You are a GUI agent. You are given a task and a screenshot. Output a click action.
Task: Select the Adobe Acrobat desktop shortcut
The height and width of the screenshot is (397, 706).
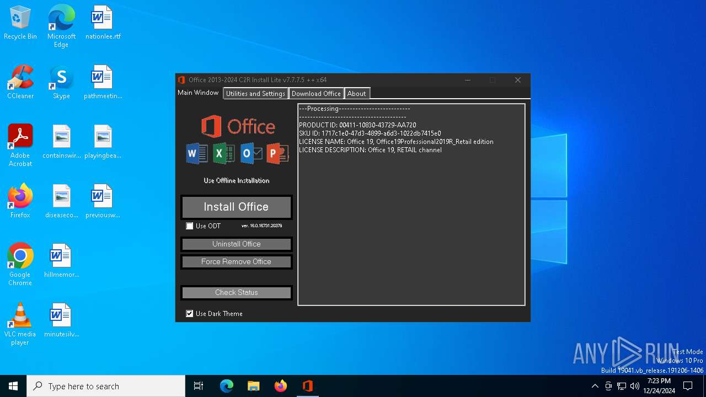20,146
